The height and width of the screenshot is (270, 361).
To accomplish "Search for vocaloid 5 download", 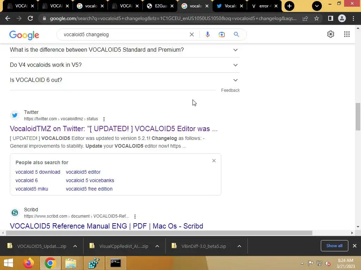I will 38,172.
